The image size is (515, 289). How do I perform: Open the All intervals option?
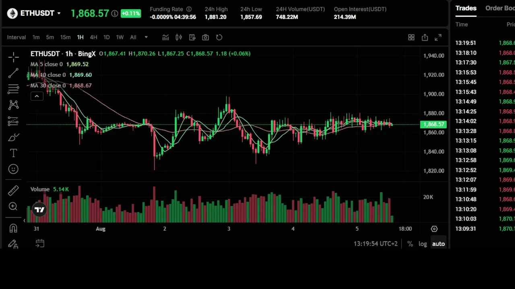point(133,37)
